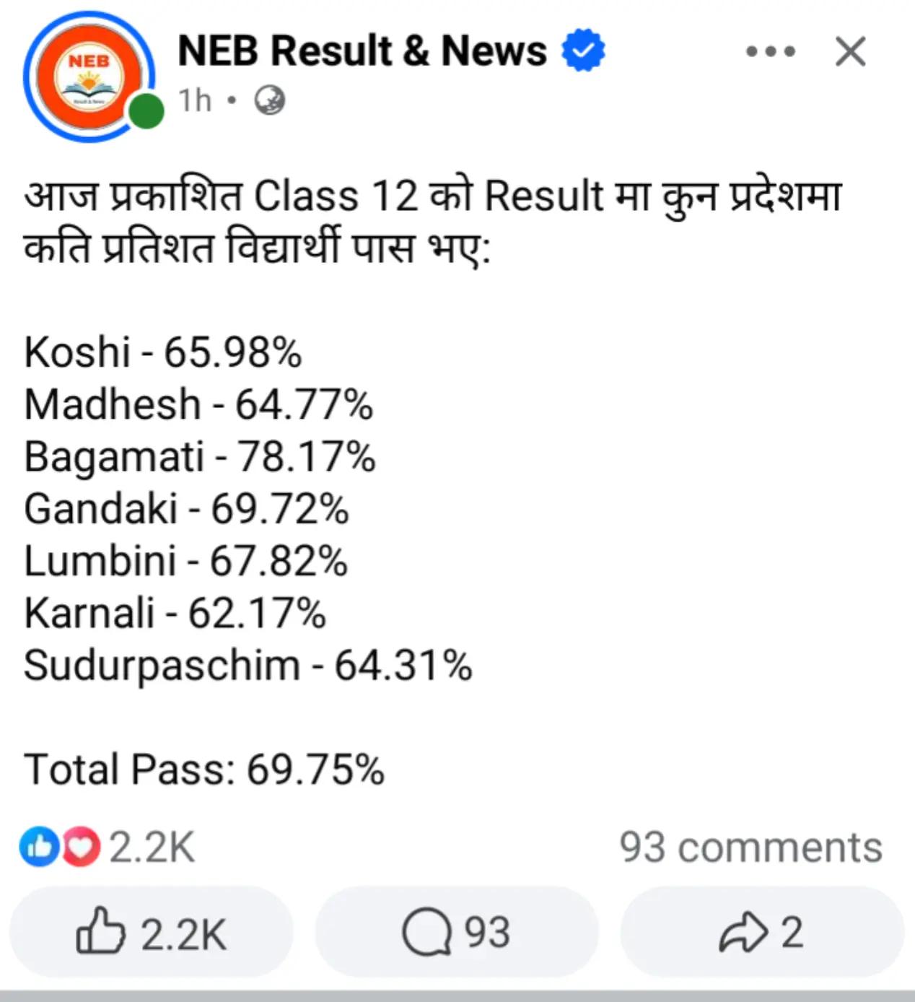Click the Nepali post heading text
The height and width of the screenshot is (1002, 915).
433,222
